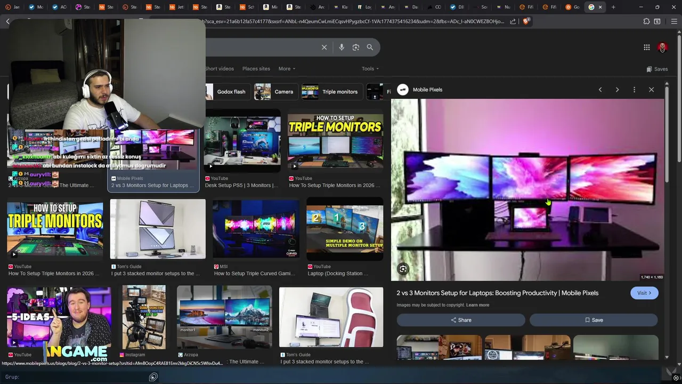Expand the Tools dropdown
682x384 pixels.
tap(370, 69)
